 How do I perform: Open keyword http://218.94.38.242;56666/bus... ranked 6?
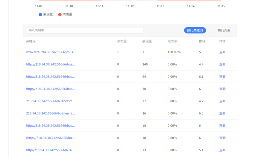pyautogui.click(x=50, y=126)
